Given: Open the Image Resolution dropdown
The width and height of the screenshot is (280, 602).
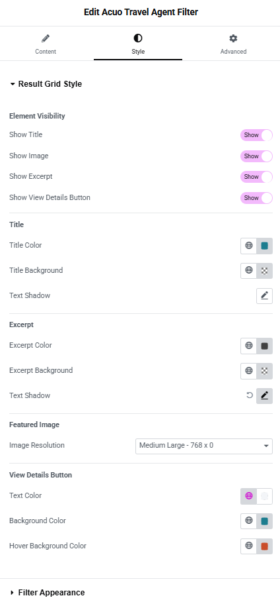Looking at the screenshot, I should coord(204,446).
